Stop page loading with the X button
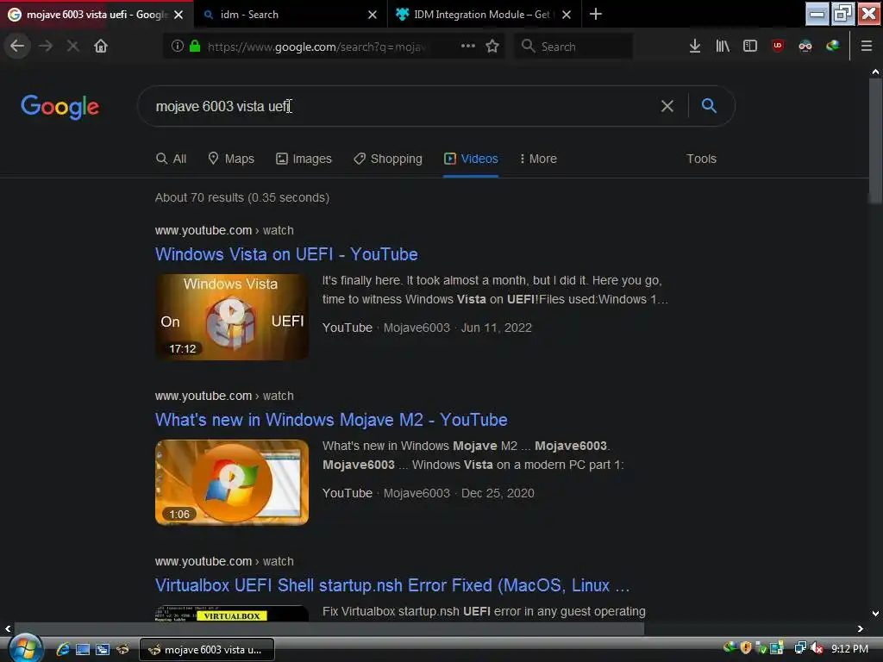883x662 pixels. [72, 46]
